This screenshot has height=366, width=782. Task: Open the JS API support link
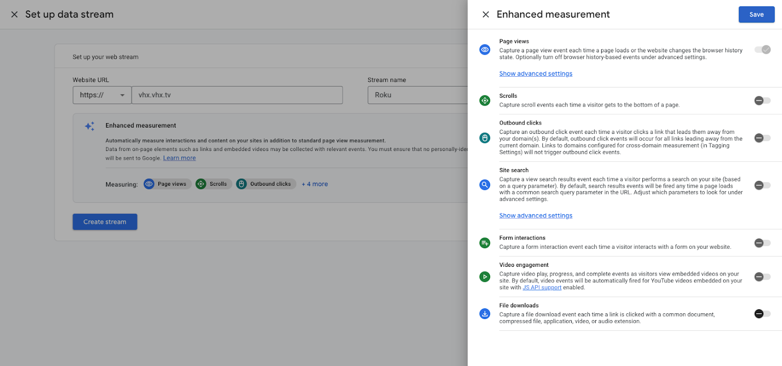pyautogui.click(x=542, y=288)
